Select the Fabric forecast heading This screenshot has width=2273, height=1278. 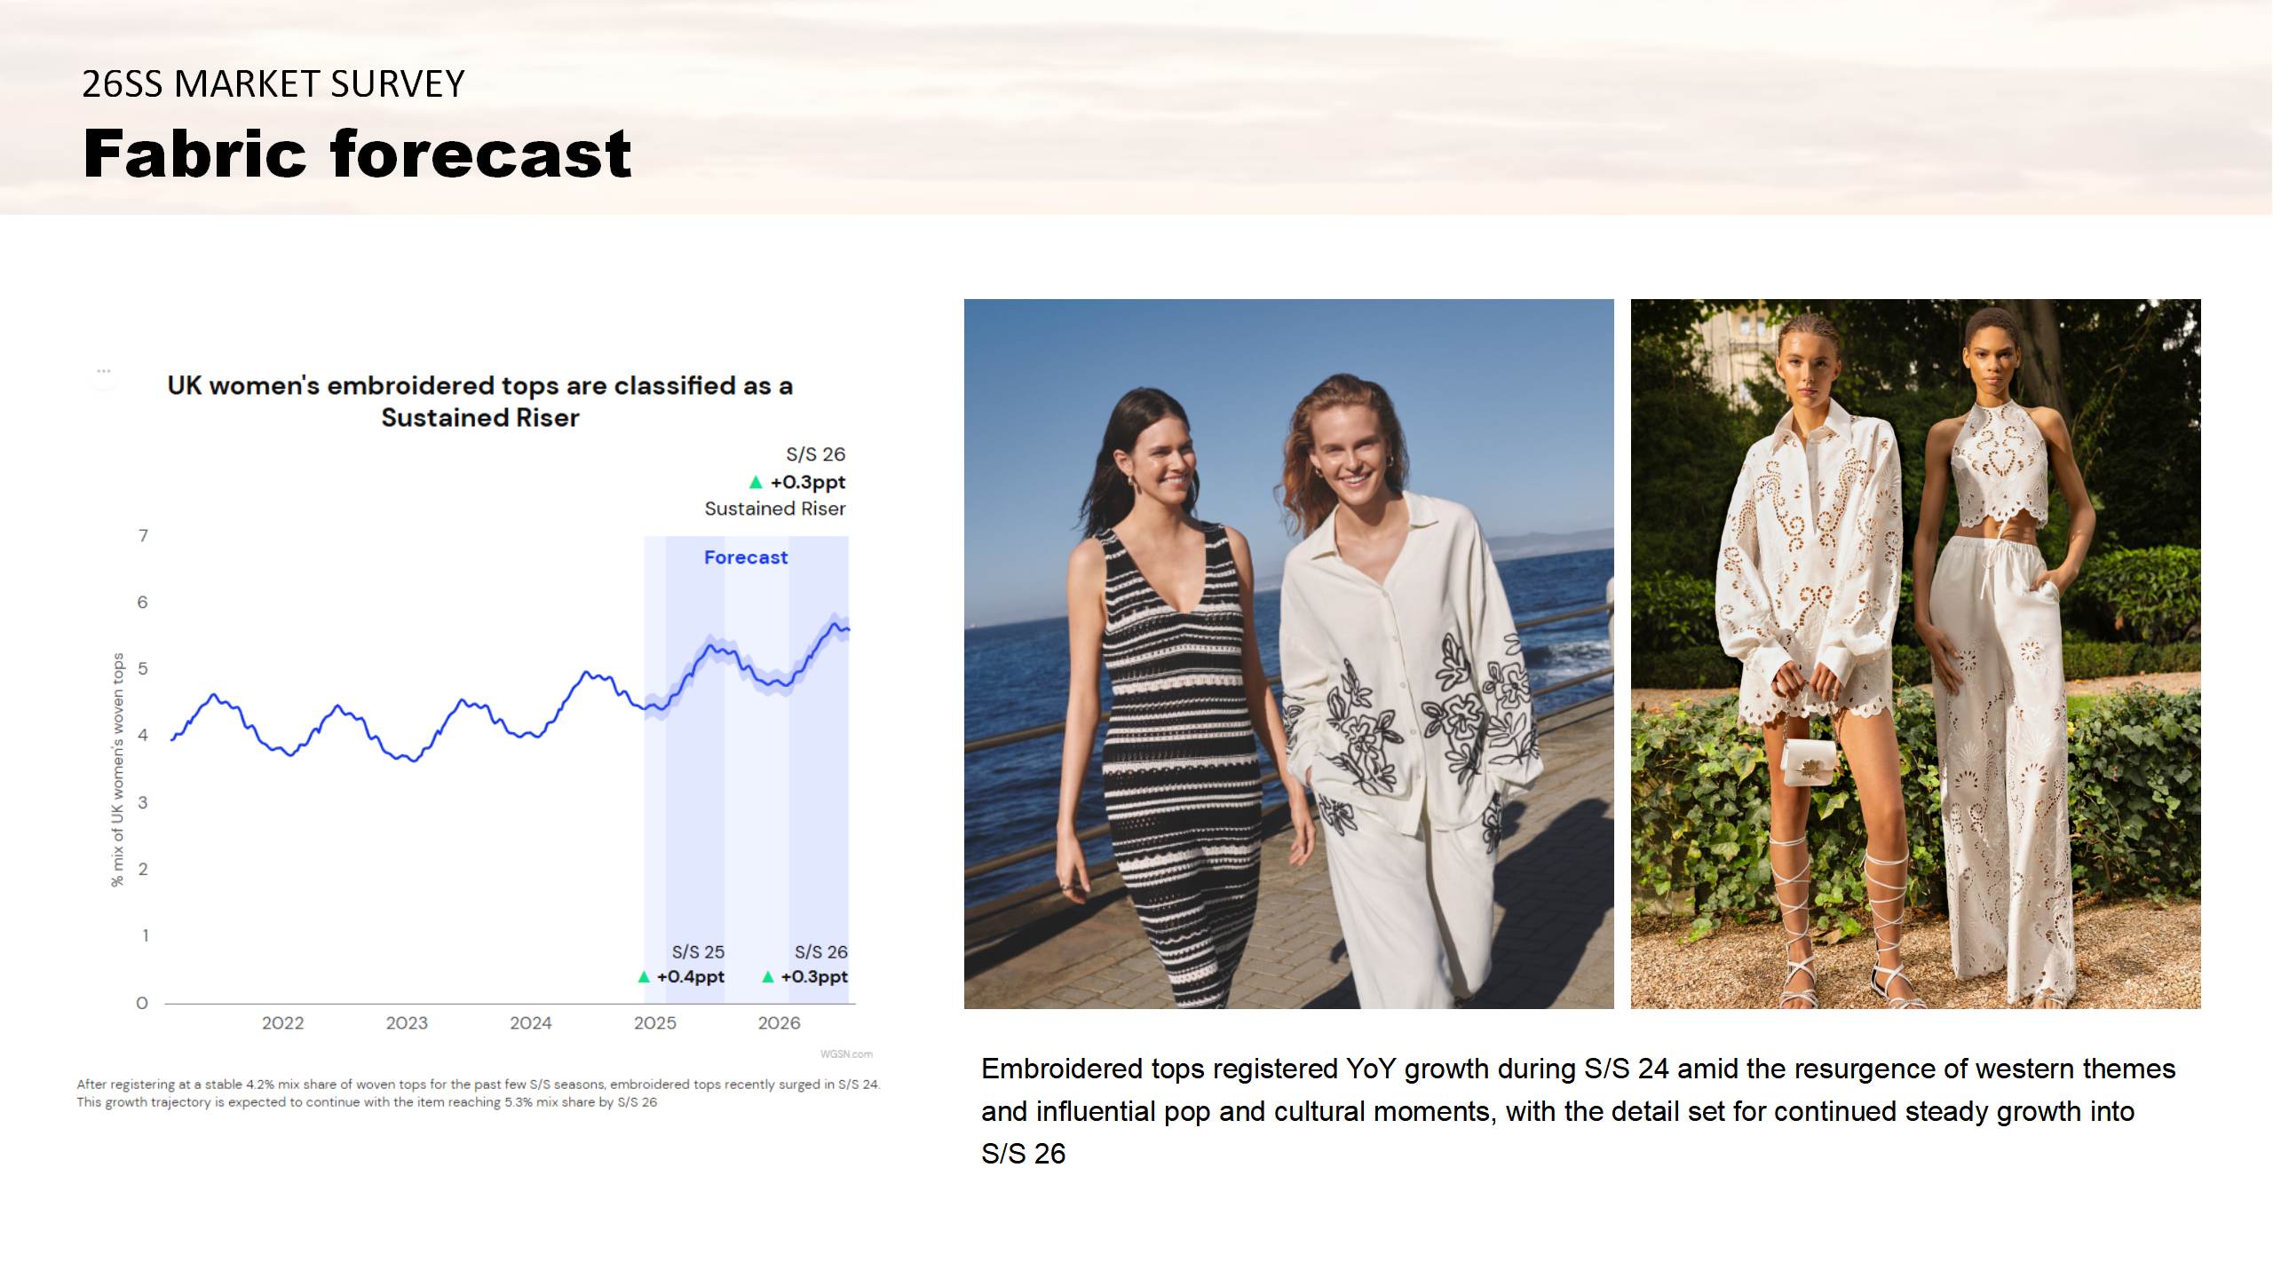(357, 154)
